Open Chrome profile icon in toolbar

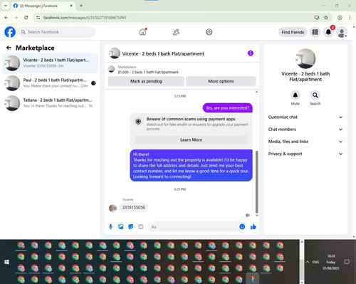340,18
